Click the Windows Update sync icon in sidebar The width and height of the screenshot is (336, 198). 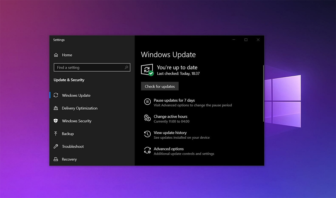click(56, 95)
